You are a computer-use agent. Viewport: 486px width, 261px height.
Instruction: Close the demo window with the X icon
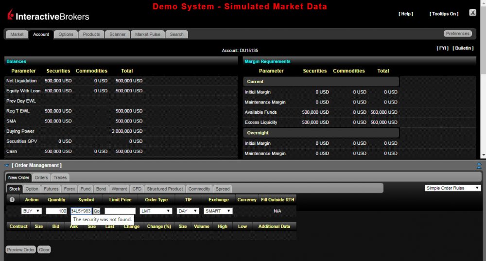472,13
